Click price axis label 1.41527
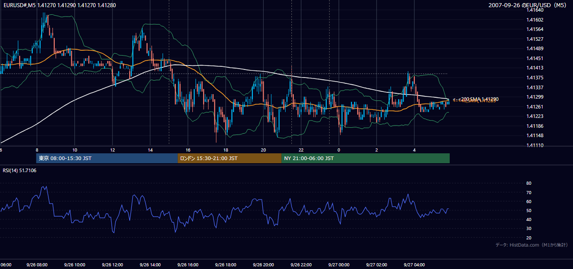The width and height of the screenshot is (573, 269). click(535, 39)
